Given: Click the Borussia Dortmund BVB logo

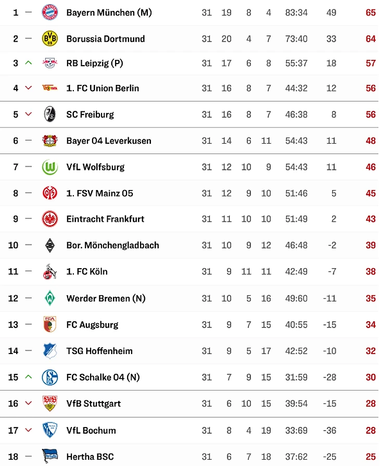Looking at the screenshot, I should pyautogui.click(x=50, y=39).
